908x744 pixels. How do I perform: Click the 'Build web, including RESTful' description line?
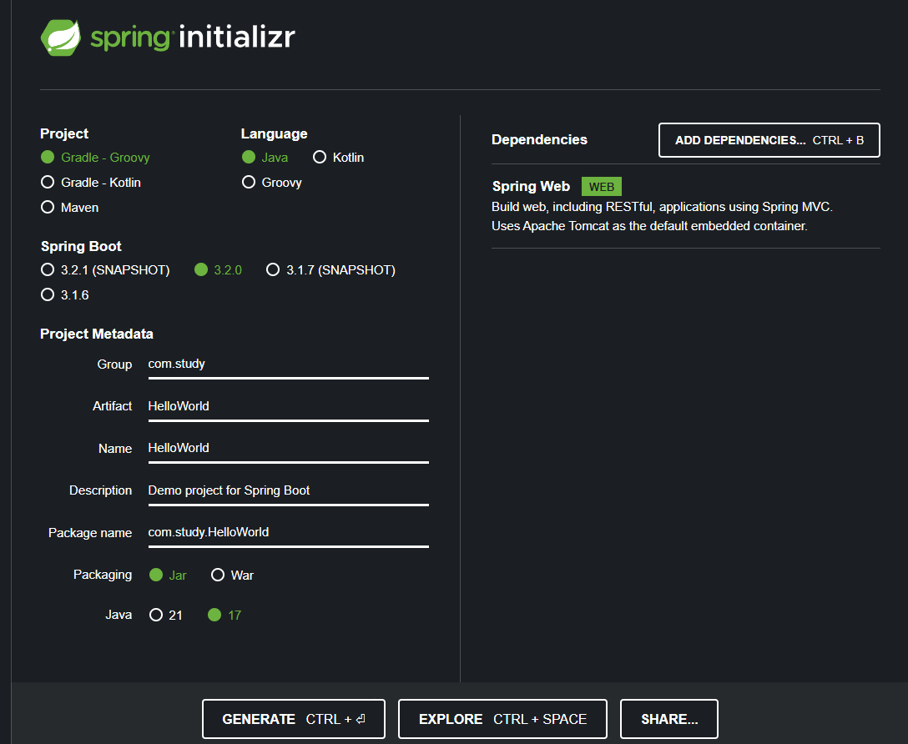[x=662, y=207]
